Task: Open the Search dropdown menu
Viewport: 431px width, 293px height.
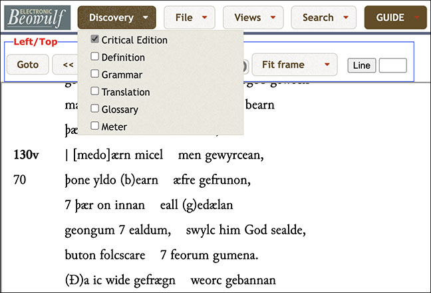Action: (324, 17)
